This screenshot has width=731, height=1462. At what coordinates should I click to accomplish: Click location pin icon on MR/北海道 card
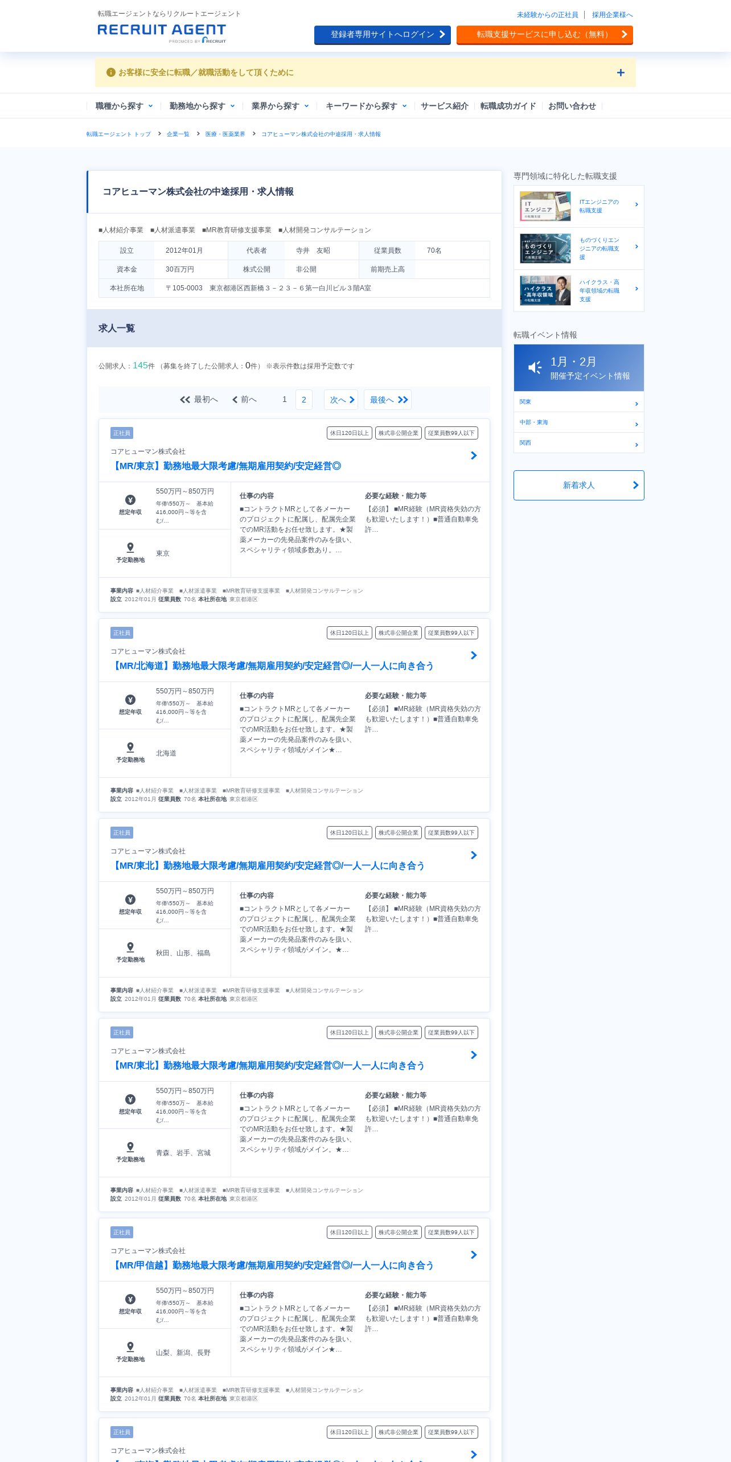(x=130, y=747)
